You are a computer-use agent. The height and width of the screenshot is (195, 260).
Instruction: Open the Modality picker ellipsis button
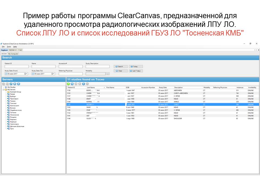tap(108, 74)
